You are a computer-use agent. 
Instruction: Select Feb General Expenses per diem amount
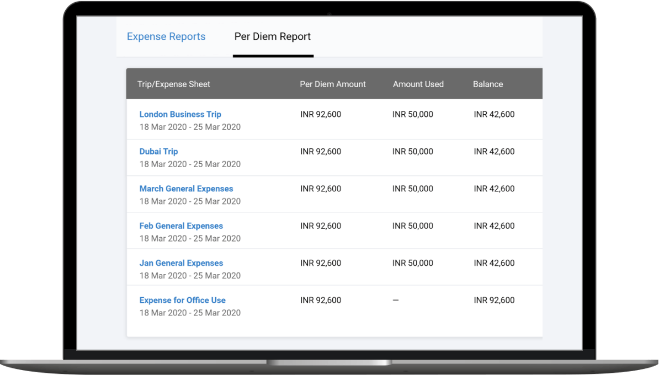coord(321,226)
